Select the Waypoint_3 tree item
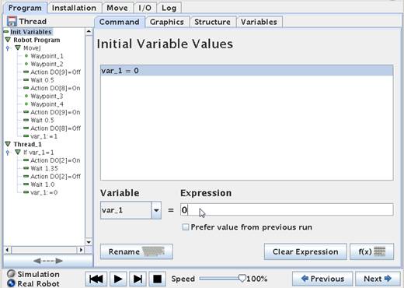Image resolution: width=404 pixels, height=288 pixels. point(47,96)
